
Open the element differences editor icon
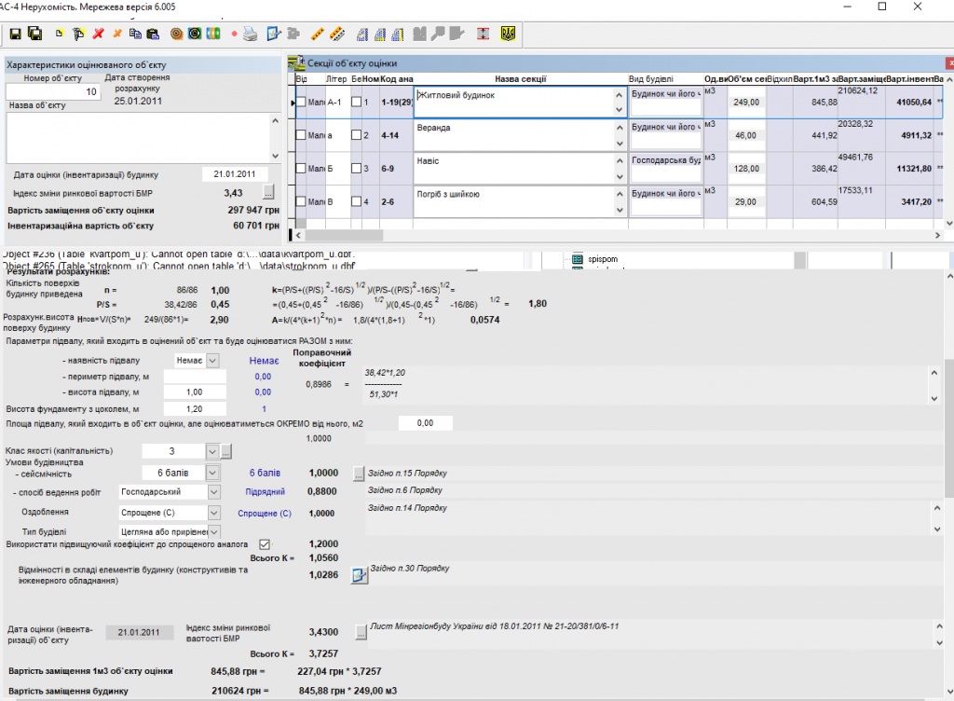coord(359,575)
